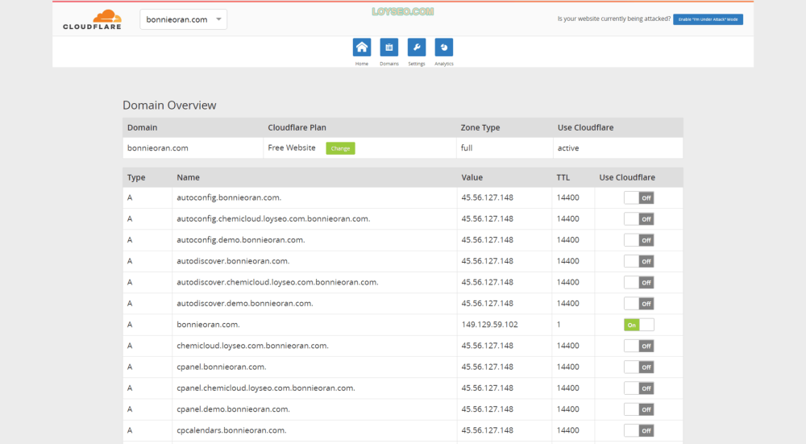Click the autoconfig.bonnieoran.com. record name
The width and height of the screenshot is (806, 444).
coord(229,197)
